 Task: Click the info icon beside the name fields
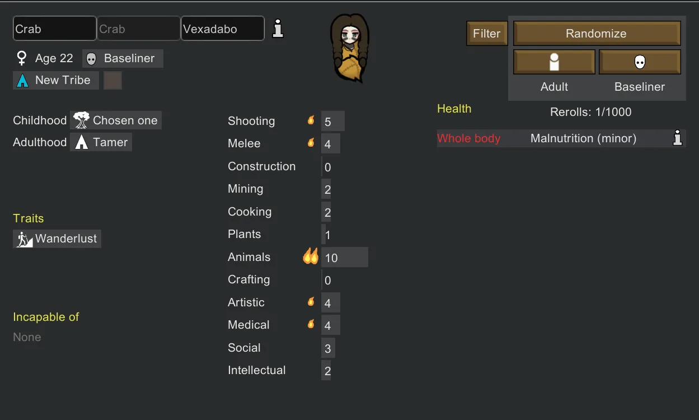coord(278,29)
